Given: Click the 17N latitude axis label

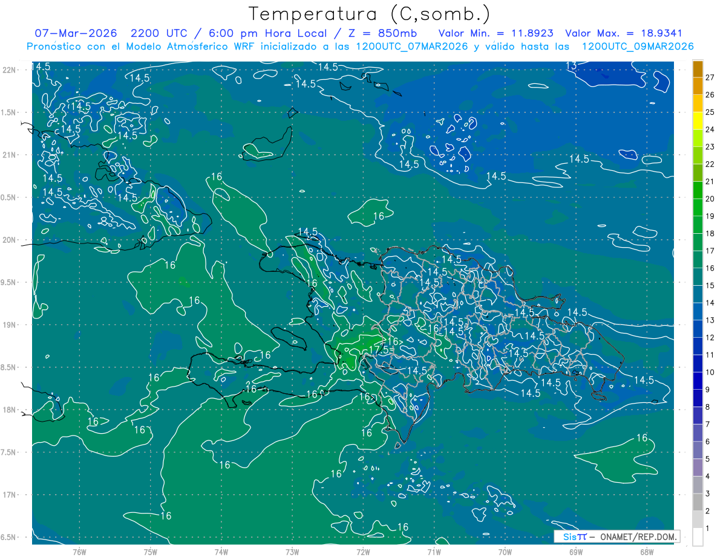Looking at the screenshot, I should click(10, 495).
